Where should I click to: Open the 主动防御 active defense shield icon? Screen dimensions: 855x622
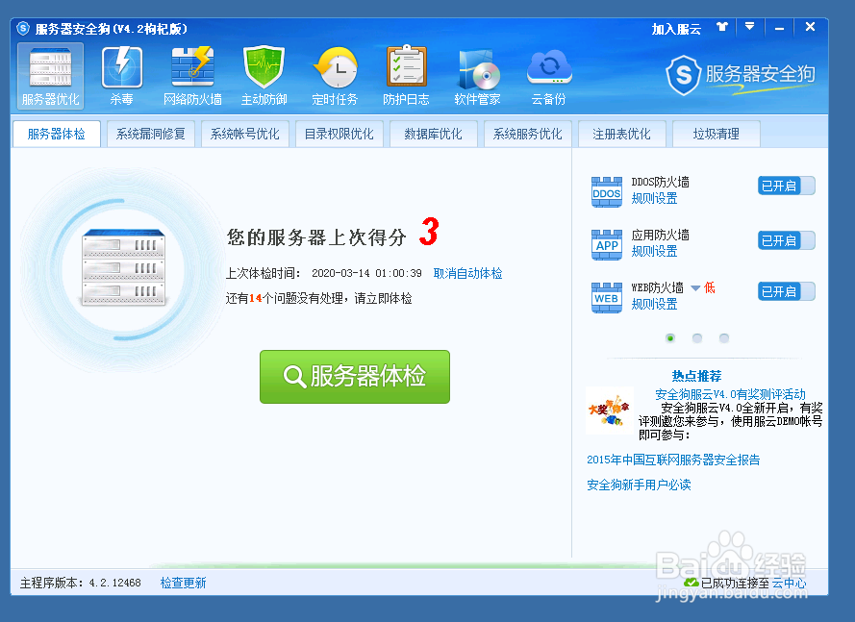(x=264, y=75)
